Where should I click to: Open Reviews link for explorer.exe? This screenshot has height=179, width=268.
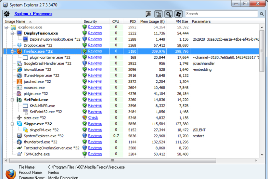[95, 27]
